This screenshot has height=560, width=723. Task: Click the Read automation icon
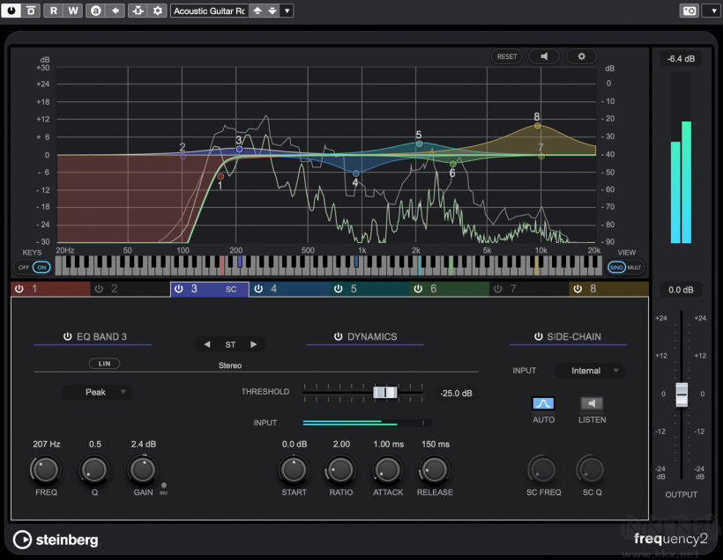click(55, 11)
